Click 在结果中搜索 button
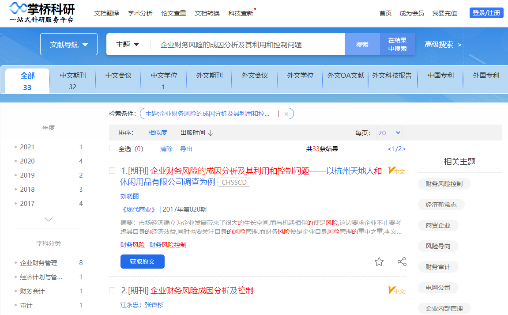The height and width of the screenshot is (315, 508). pyautogui.click(x=398, y=45)
